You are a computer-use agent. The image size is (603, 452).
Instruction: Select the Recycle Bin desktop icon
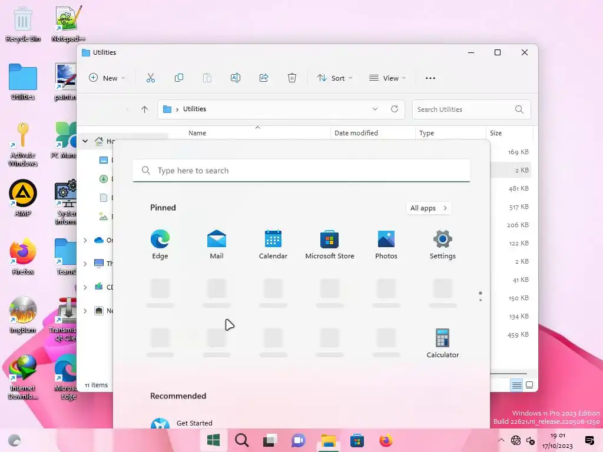pyautogui.click(x=23, y=24)
